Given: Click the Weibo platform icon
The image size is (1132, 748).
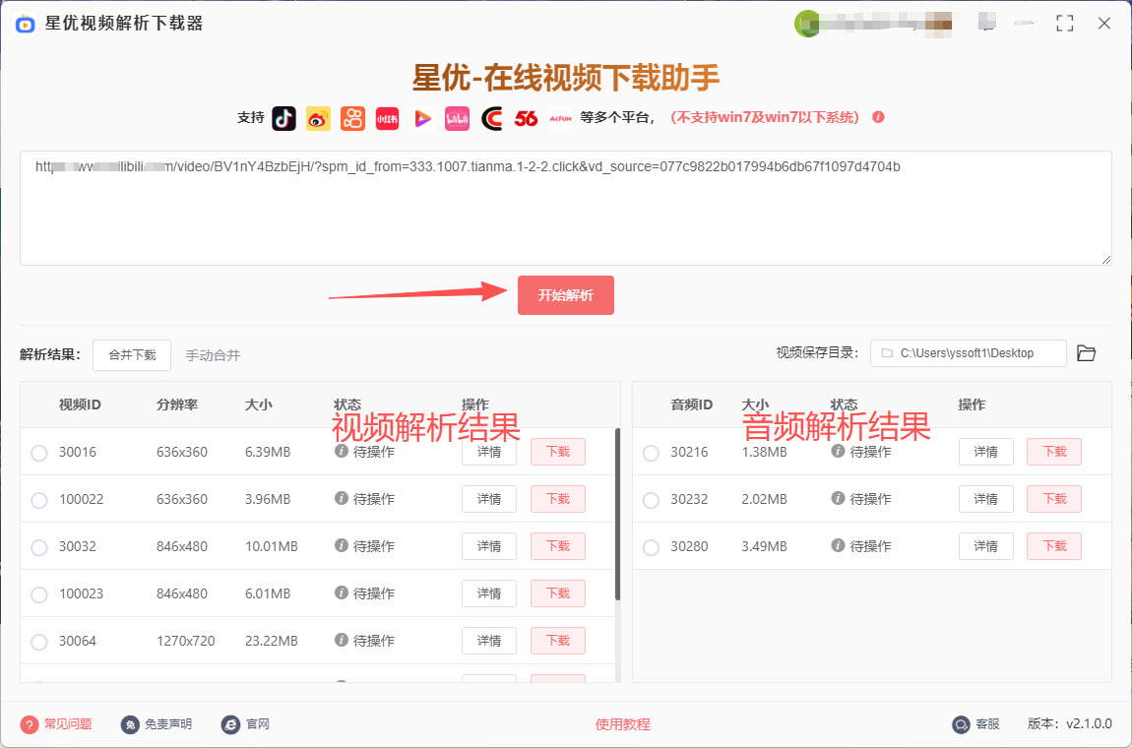Looking at the screenshot, I should 318,118.
